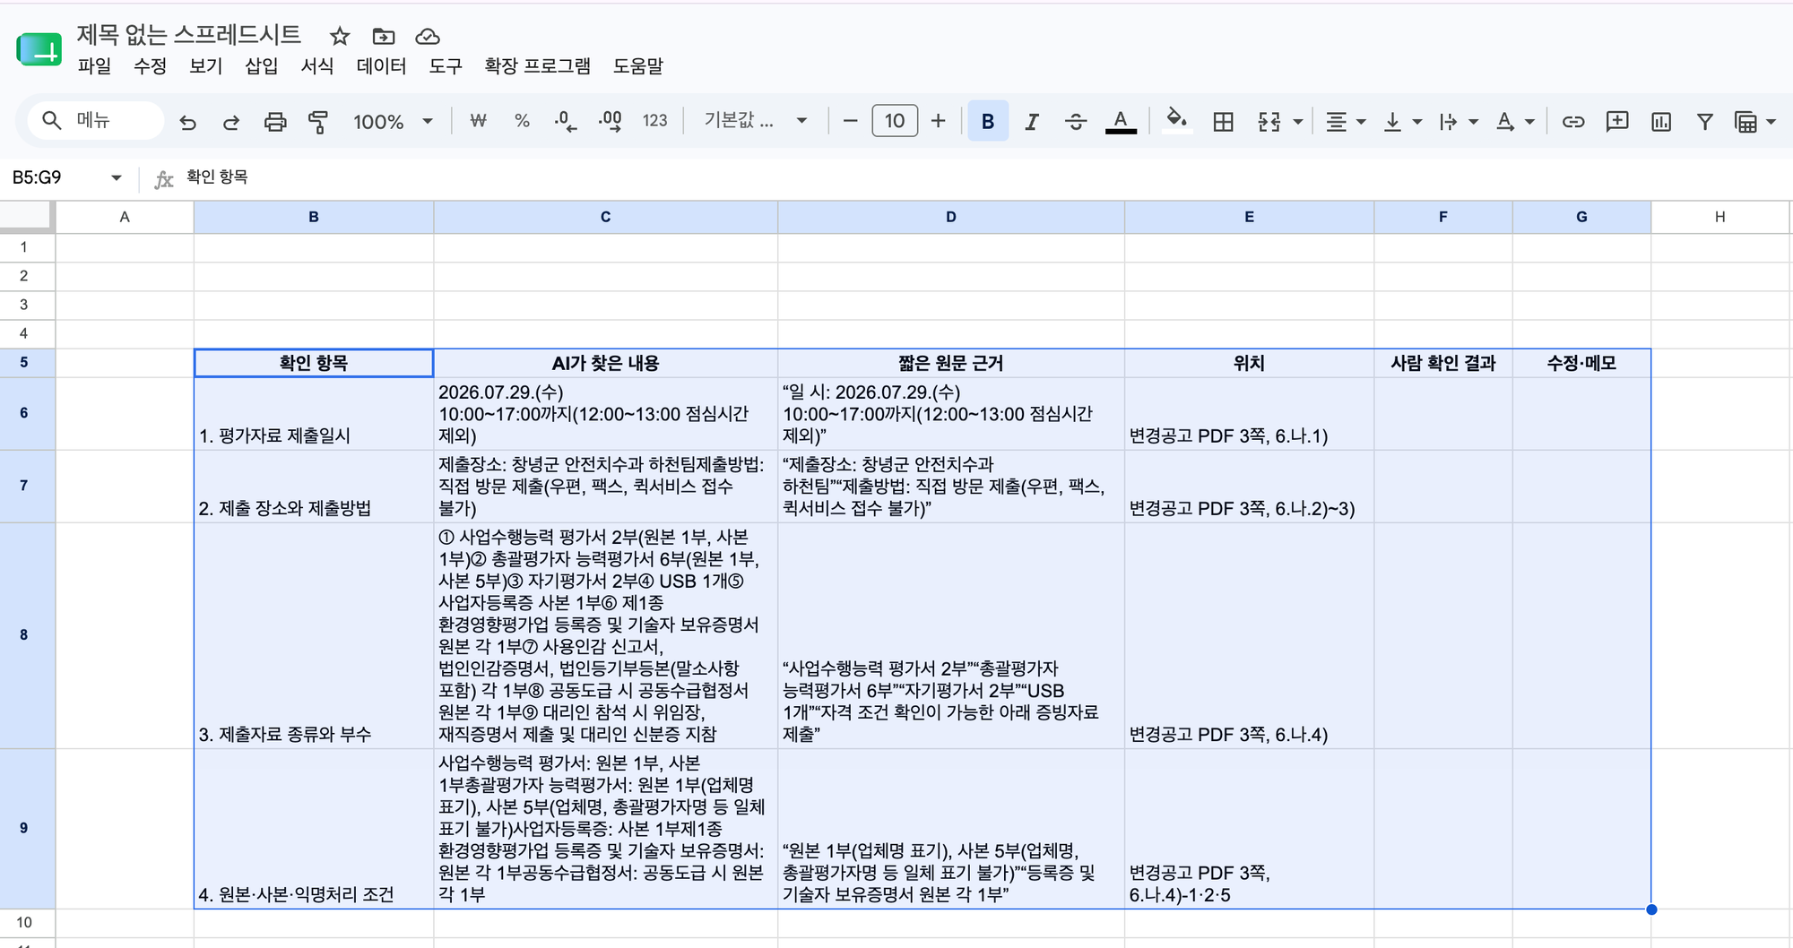Screen dimensions: 1793x948
Task: Increase font size with plus button
Action: click(938, 121)
